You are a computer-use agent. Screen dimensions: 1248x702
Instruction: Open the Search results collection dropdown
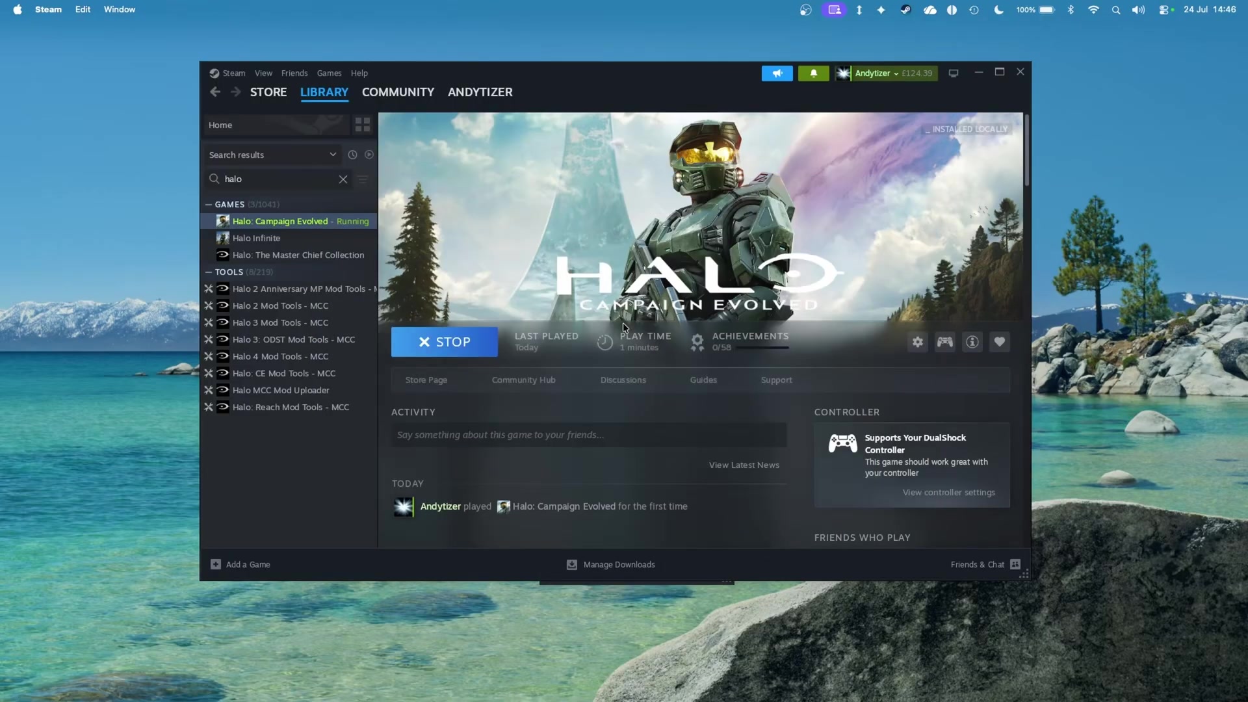coord(273,155)
